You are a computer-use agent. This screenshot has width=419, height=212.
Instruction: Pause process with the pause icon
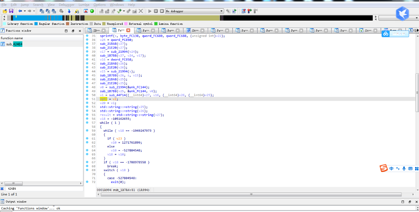click(156, 11)
